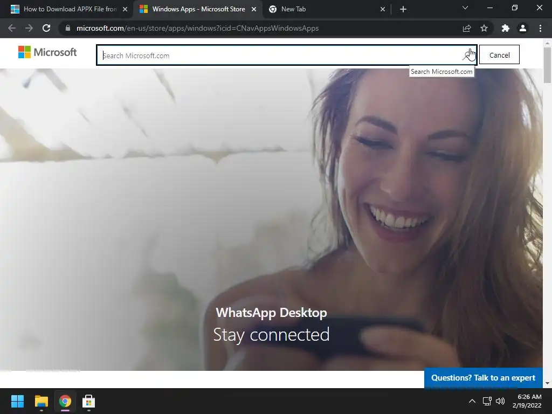Viewport: 552px width, 414px height.
Task: Click scrollbar up arrow
Action: [x=547, y=43]
